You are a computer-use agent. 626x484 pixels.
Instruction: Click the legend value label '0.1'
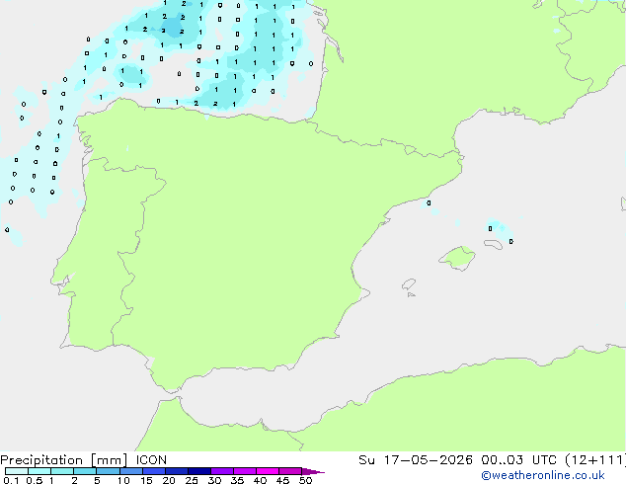[x=11, y=480]
